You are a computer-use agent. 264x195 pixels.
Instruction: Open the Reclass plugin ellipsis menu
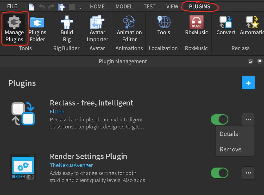pos(248,119)
